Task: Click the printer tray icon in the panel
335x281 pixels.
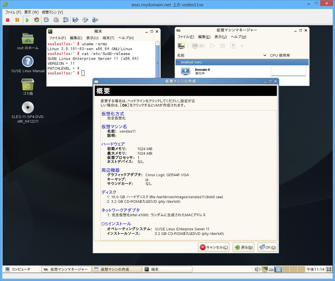Action: (271, 269)
